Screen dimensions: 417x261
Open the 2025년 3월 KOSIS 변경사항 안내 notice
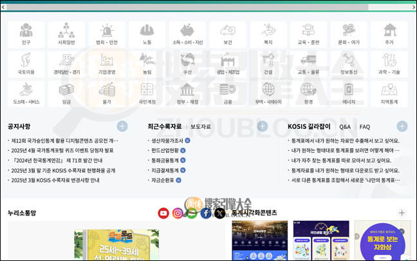pos(55,180)
